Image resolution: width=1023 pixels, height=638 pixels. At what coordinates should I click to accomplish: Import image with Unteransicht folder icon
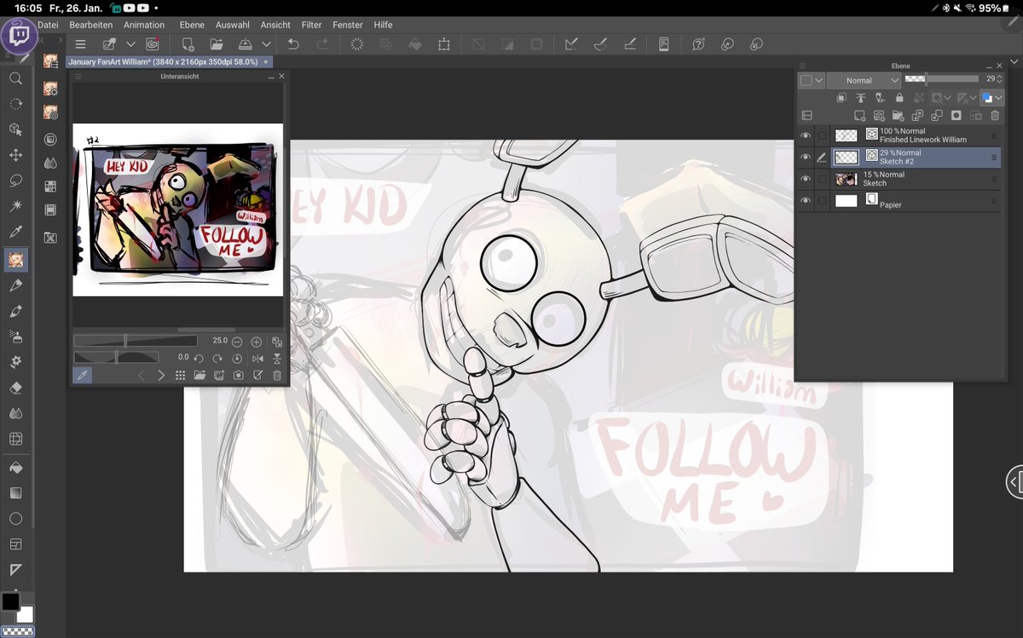199,375
